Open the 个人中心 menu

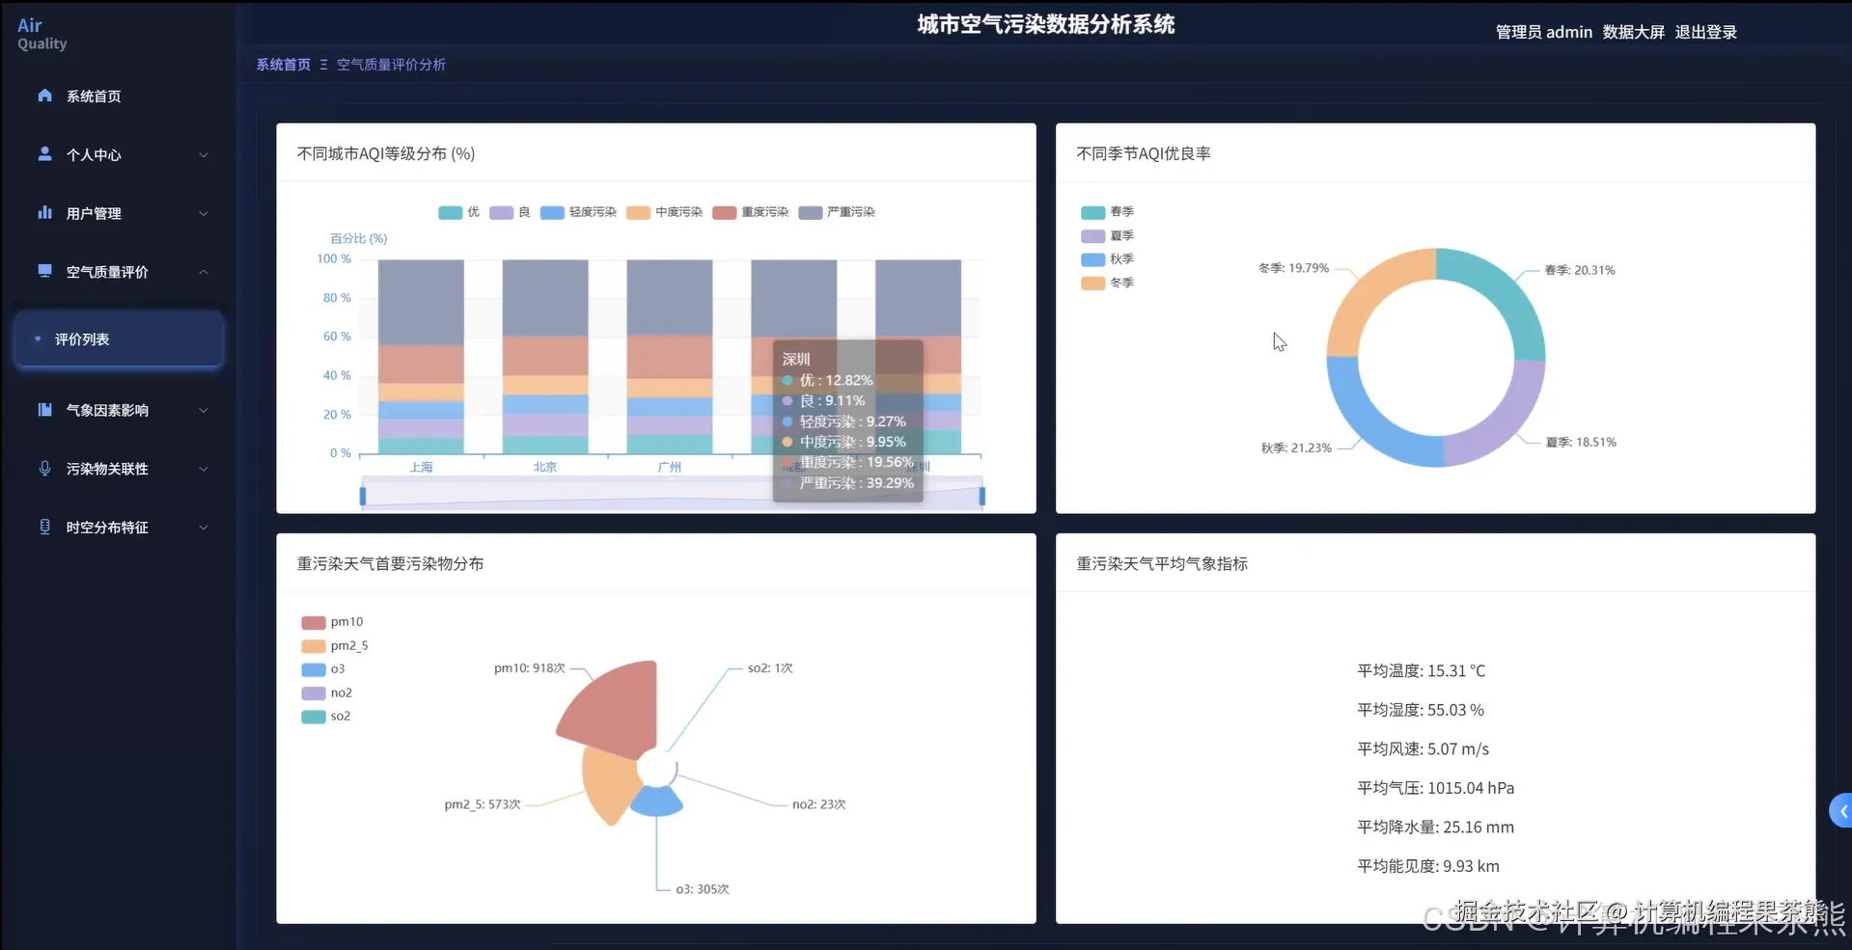point(118,155)
